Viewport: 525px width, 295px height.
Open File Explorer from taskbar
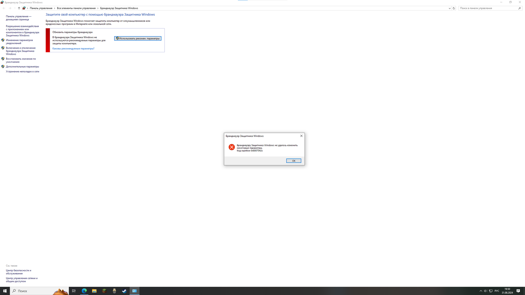[x=94, y=291]
